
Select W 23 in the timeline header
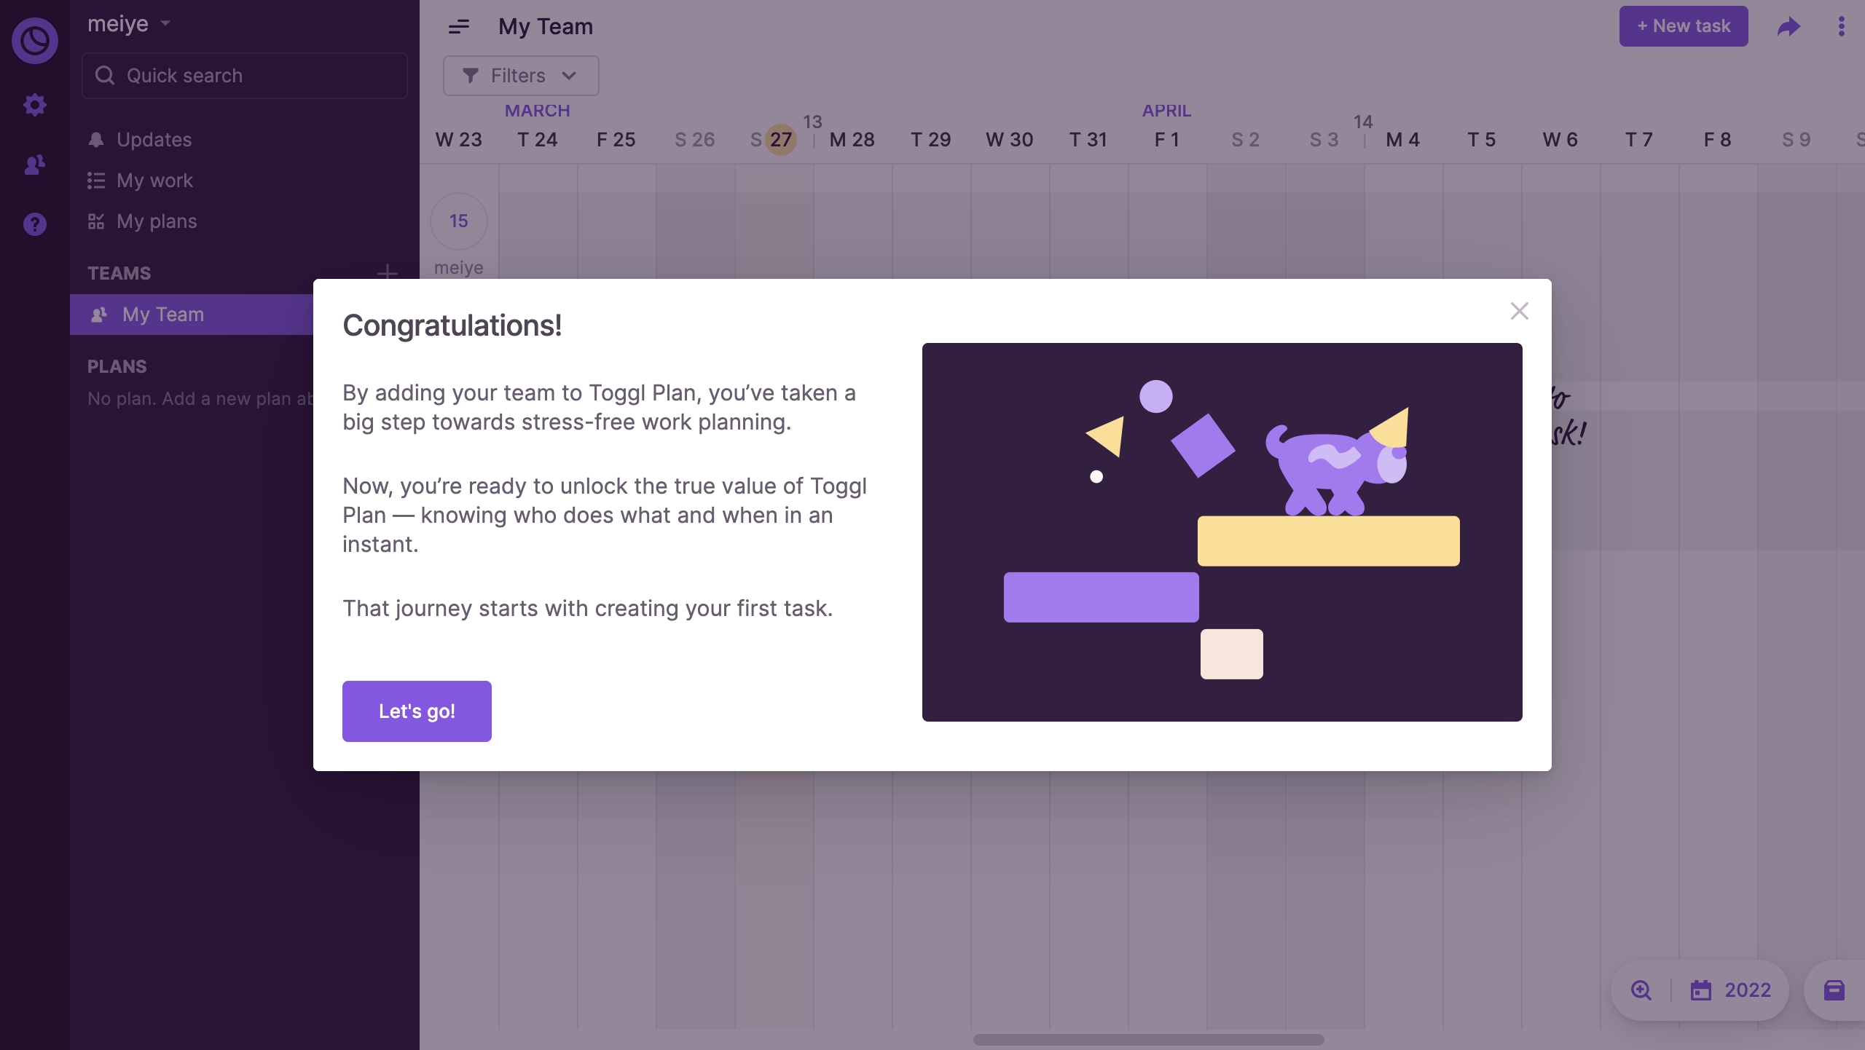(458, 139)
